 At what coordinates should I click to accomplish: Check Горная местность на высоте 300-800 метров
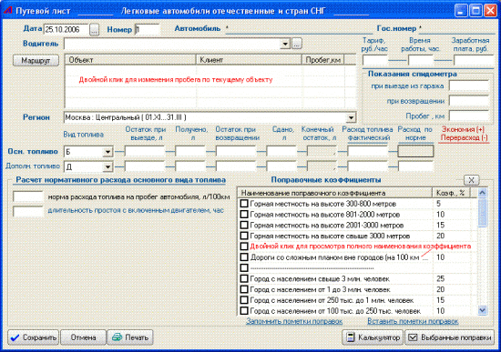pos(244,203)
